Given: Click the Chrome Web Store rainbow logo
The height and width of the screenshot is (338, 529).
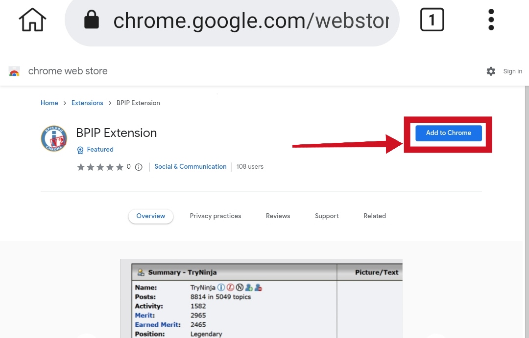Looking at the screenshot, I should [x=14, y=71].
